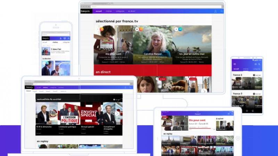Tap the cast icon on Android phone
Image resolution: width=278 pixels, height=156 pixels.
(x=256, y=64)
